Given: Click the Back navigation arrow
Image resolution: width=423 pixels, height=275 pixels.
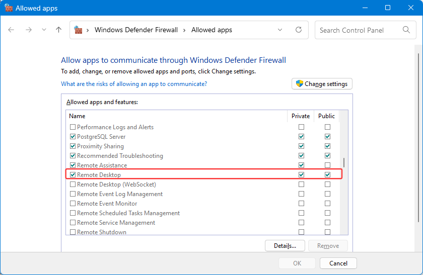Looking at the screenshot, I should click(x=12, y=30).
